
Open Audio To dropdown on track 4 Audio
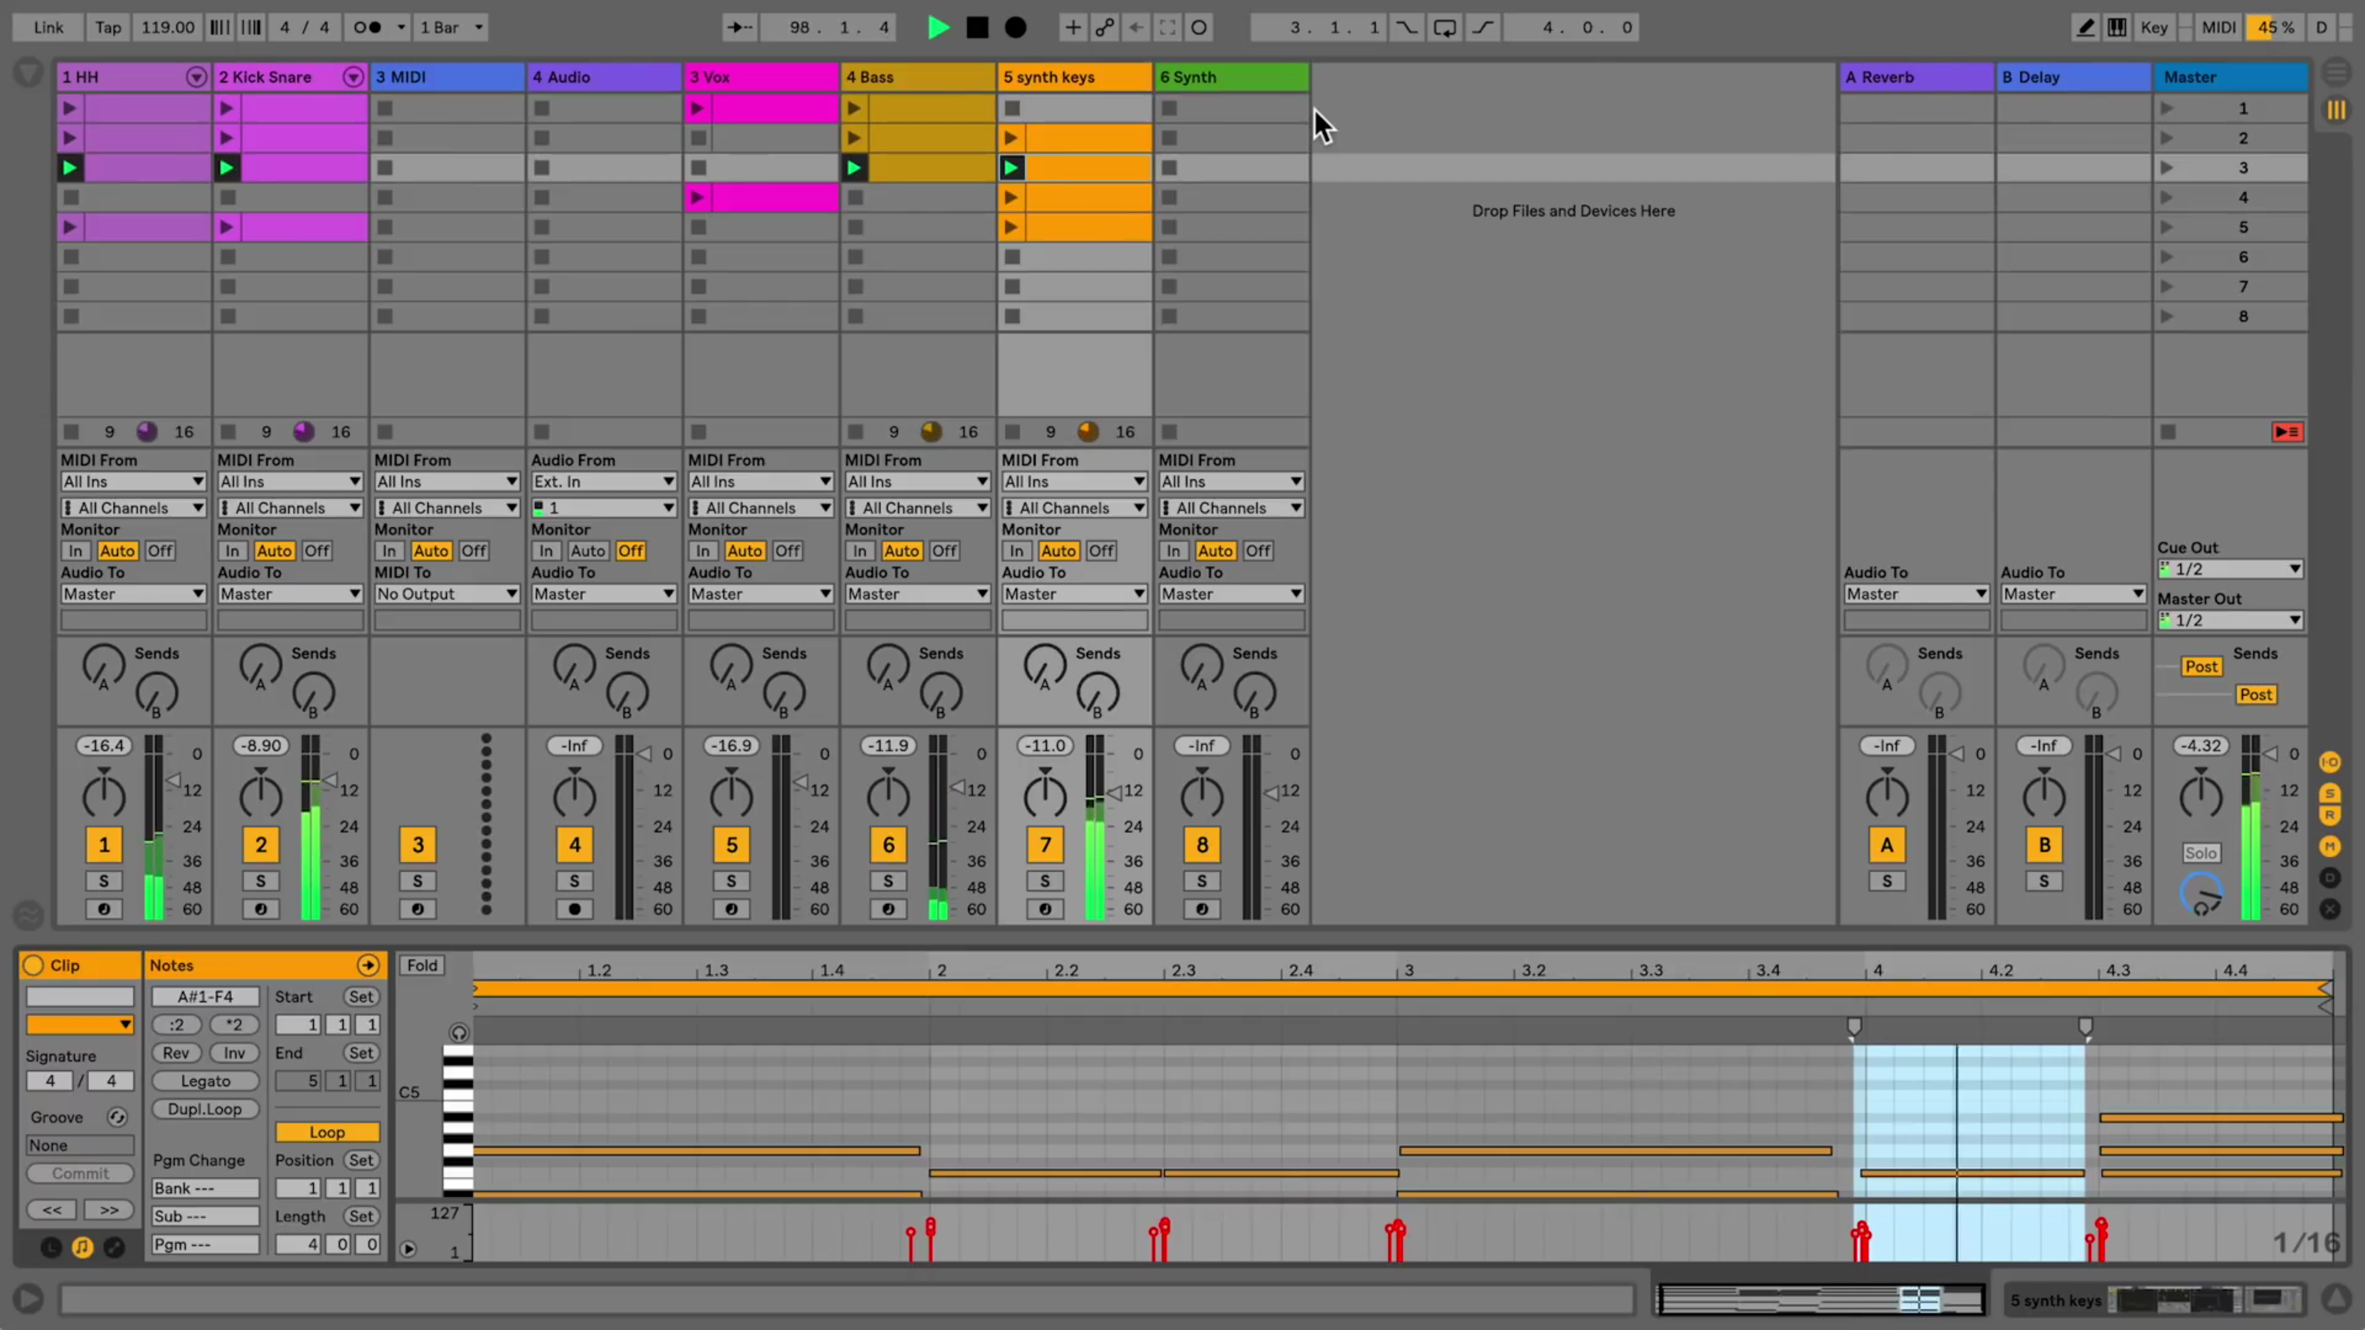[601, 593]
